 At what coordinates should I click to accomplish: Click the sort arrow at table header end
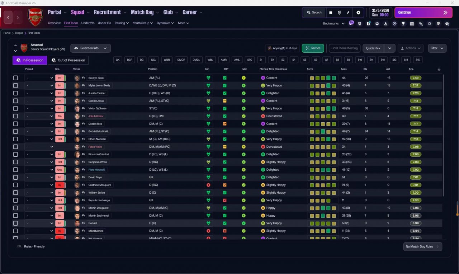439,69
